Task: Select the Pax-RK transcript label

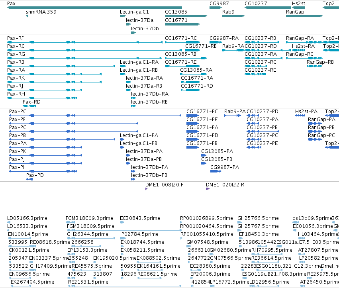Action: (16, 78)
